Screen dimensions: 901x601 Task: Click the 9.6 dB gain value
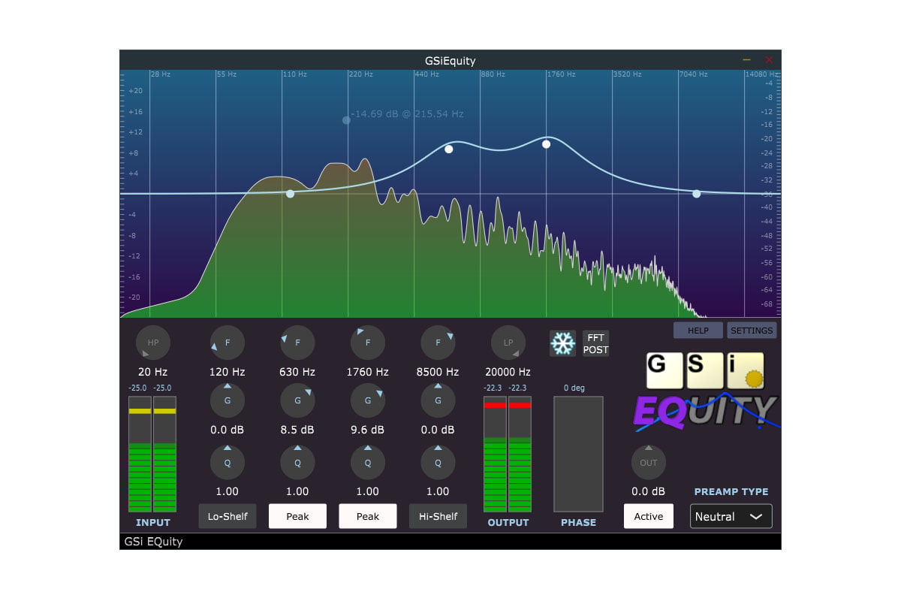coord(368,430)
